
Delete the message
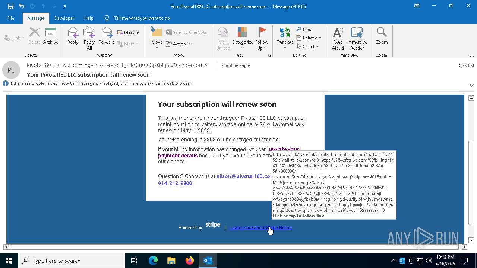[x=34, y=36]
